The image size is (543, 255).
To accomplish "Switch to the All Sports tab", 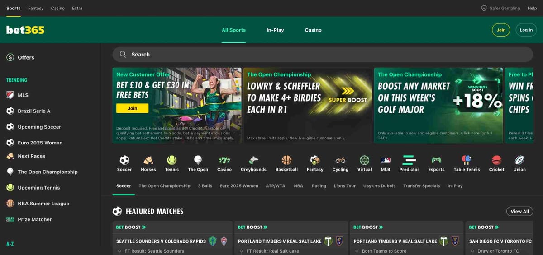I will [x=233, y=30].
